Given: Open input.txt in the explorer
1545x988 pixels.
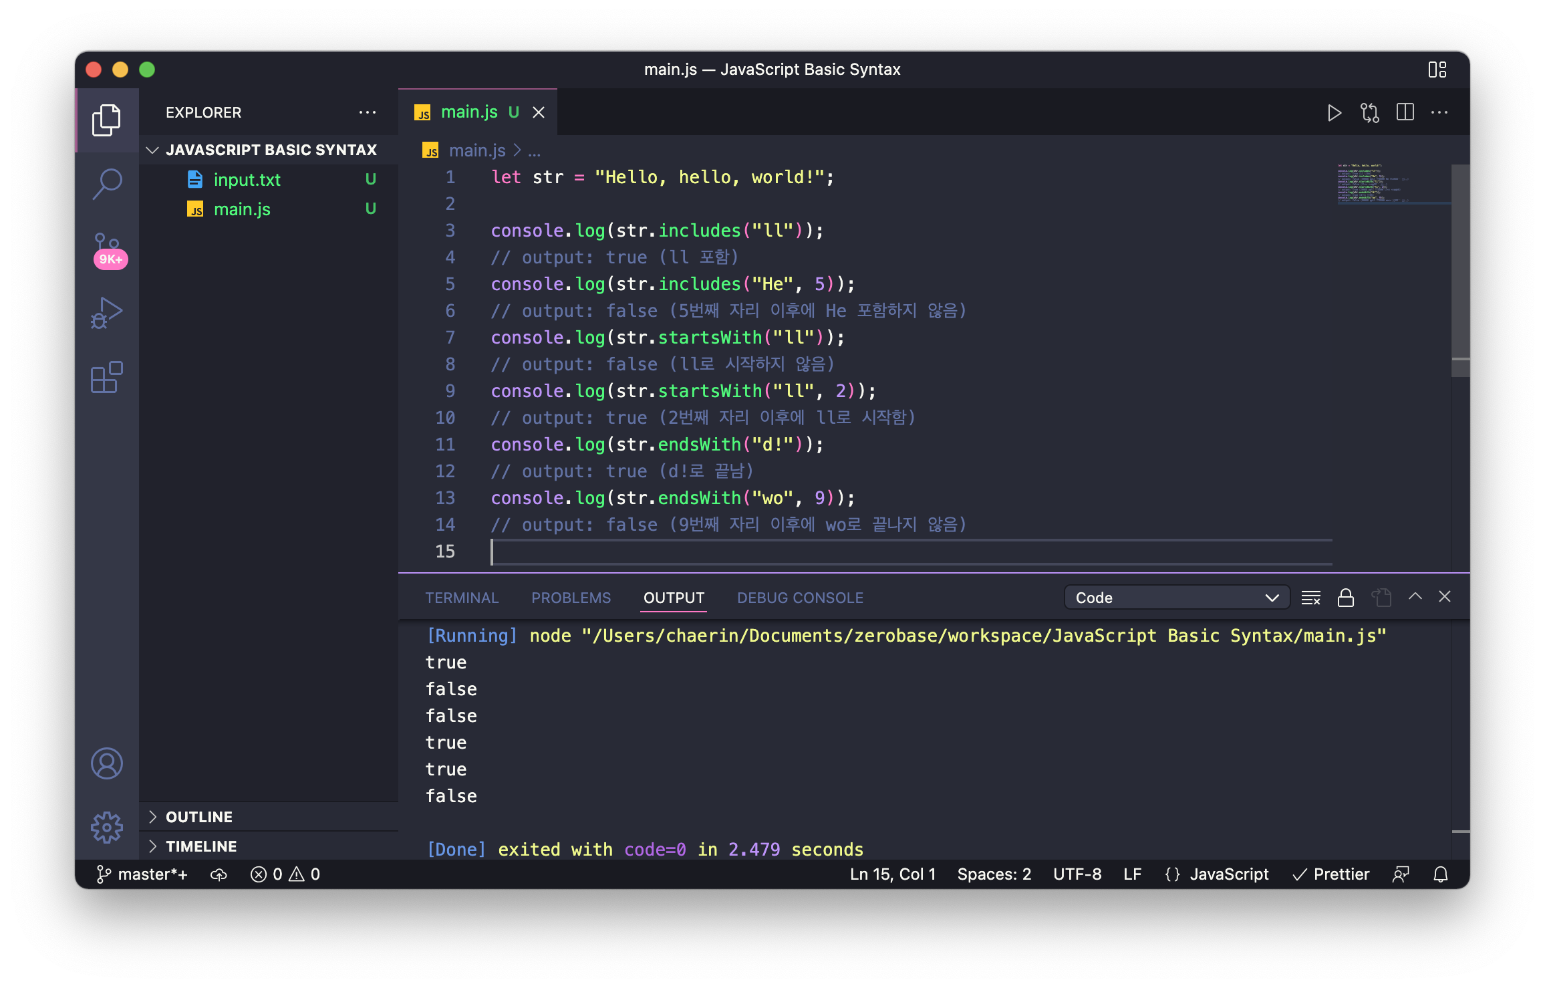Looking at the screenshot, I should [x=247, y=180].
